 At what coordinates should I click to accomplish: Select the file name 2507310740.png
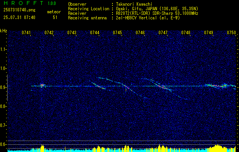[19, 10]
